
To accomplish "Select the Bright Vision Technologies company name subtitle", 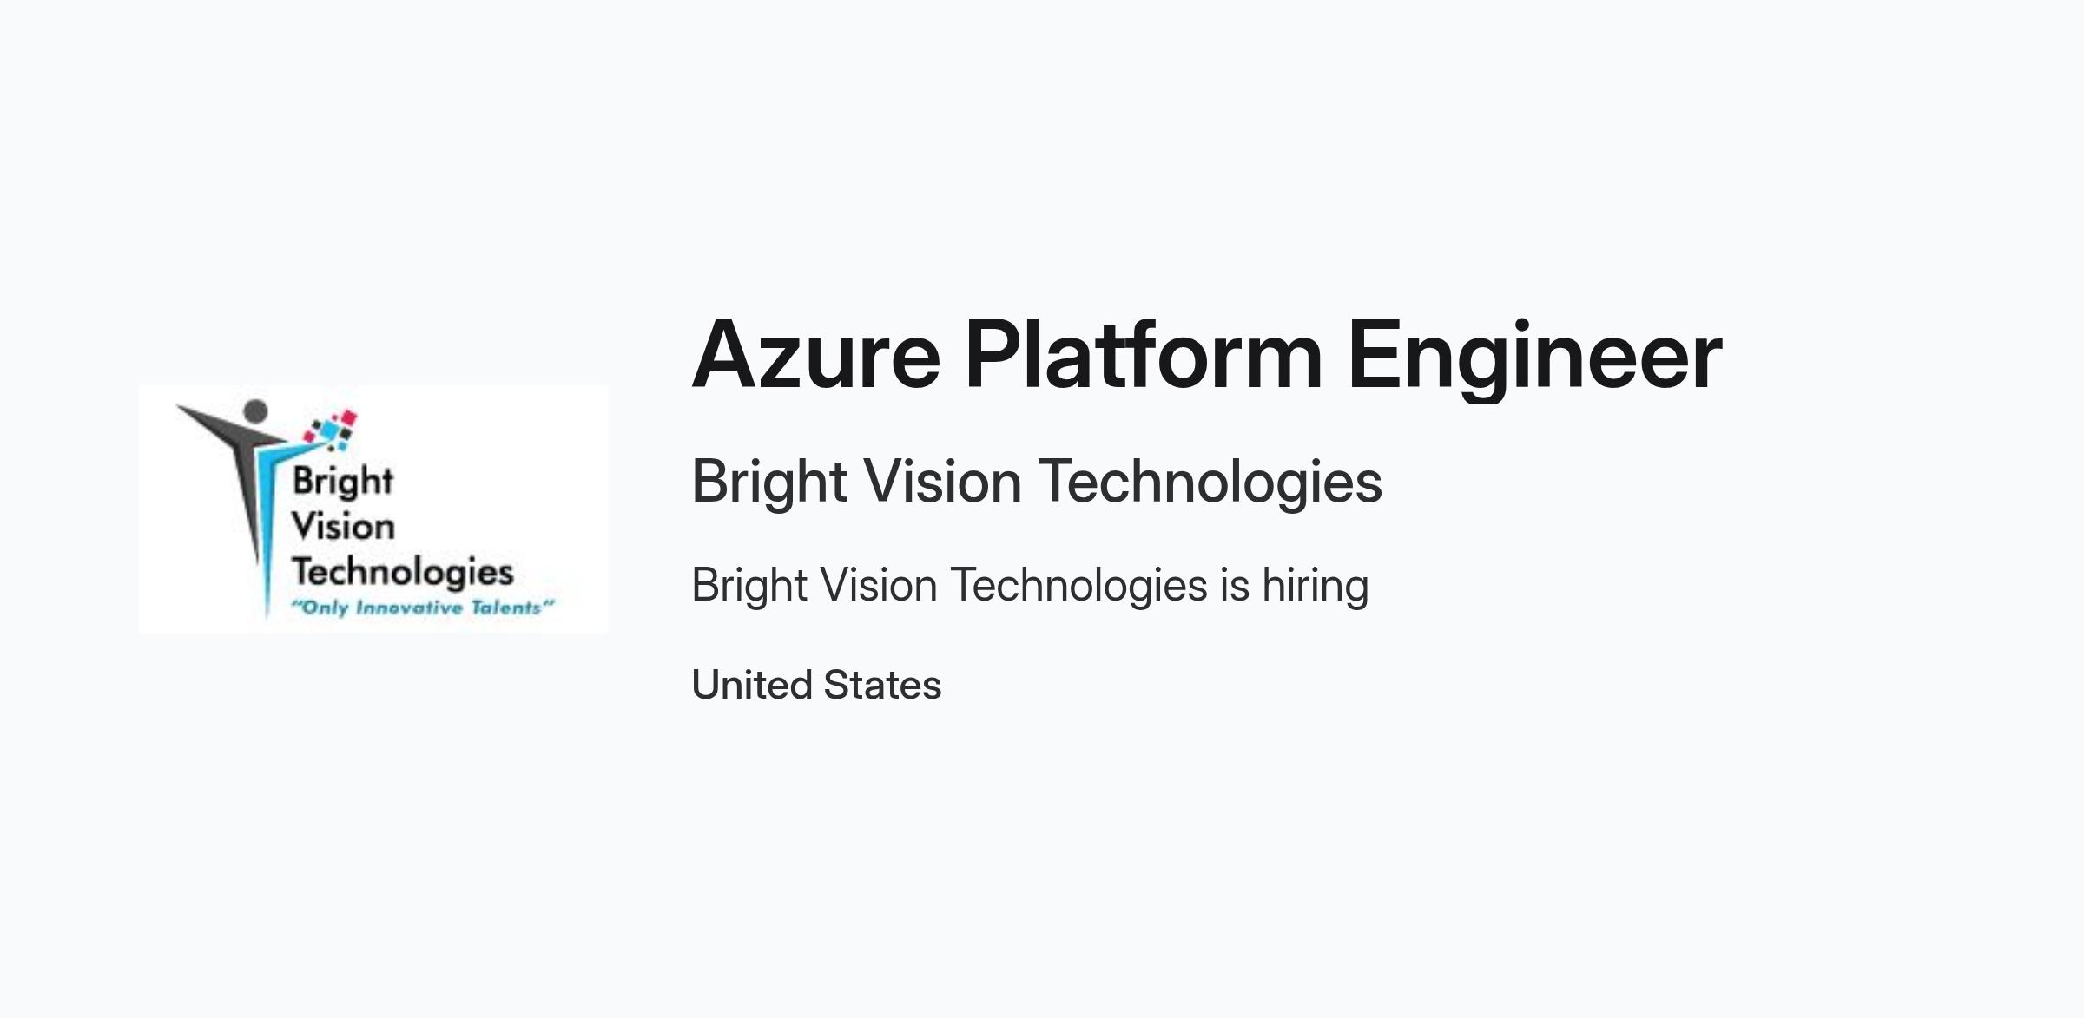I will pos(1037,482).
